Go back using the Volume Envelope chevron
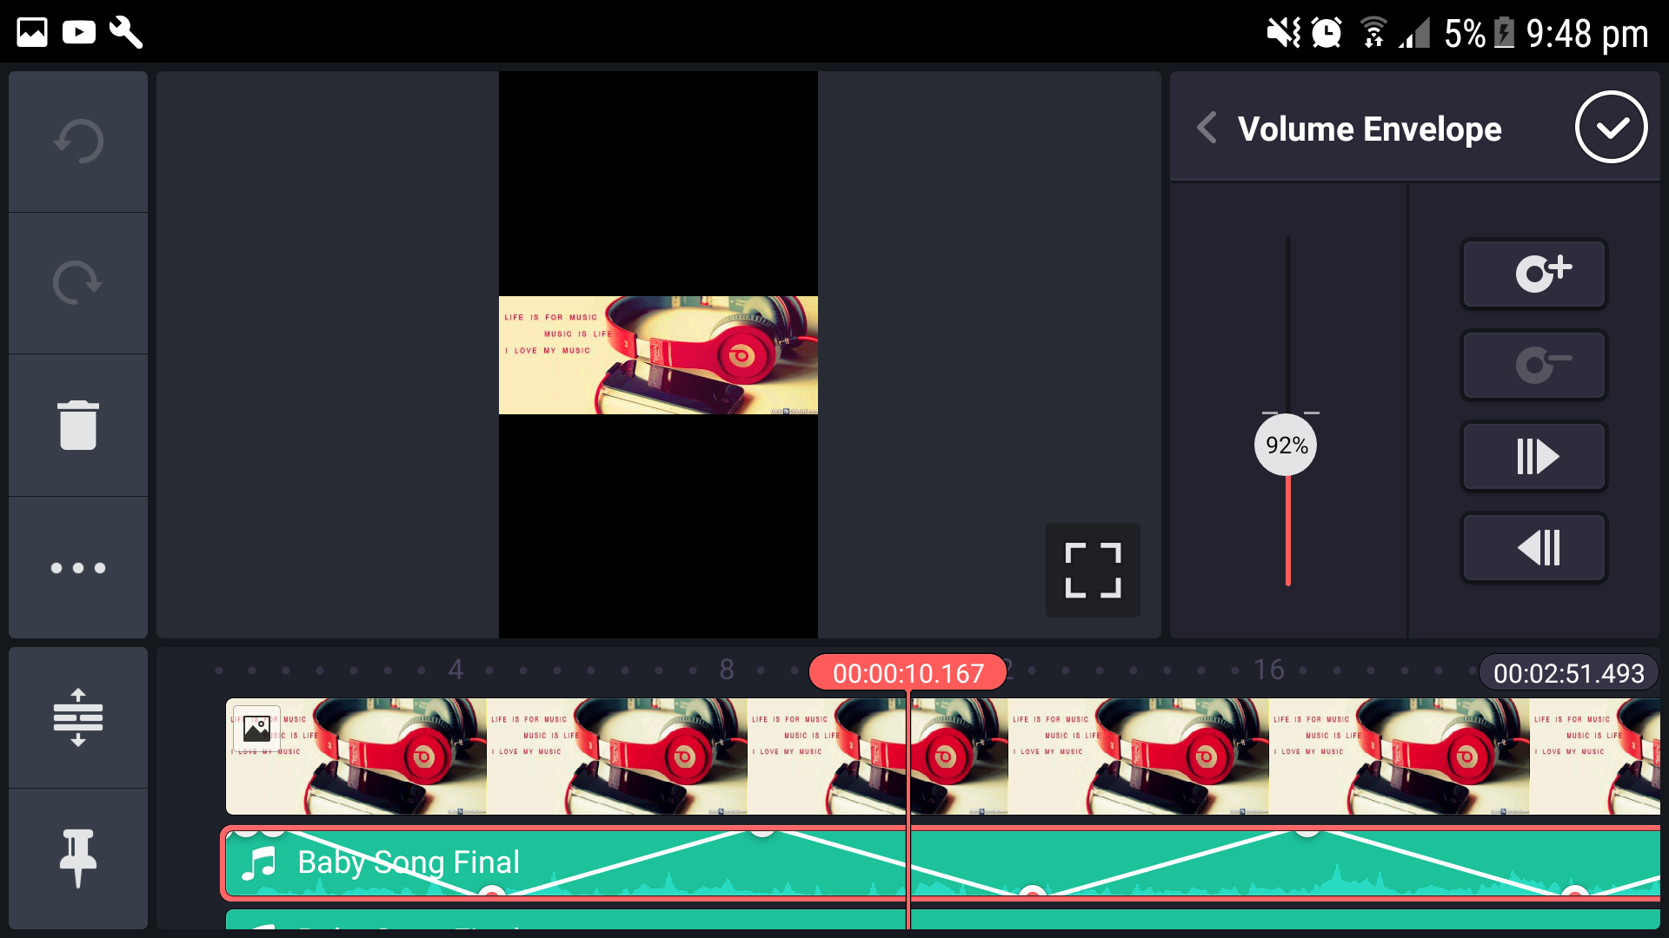The image size is (1669, 938). [x=1207, y=128]
